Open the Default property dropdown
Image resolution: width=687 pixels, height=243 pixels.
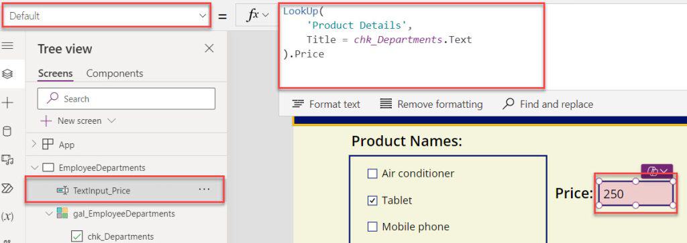(106, 16)
